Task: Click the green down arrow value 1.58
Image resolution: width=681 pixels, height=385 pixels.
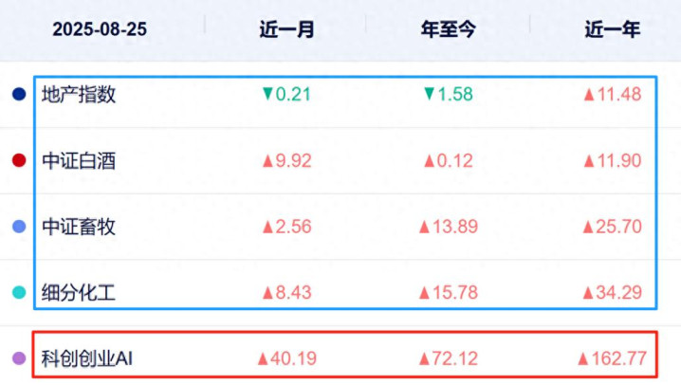Action: [449, 95]
